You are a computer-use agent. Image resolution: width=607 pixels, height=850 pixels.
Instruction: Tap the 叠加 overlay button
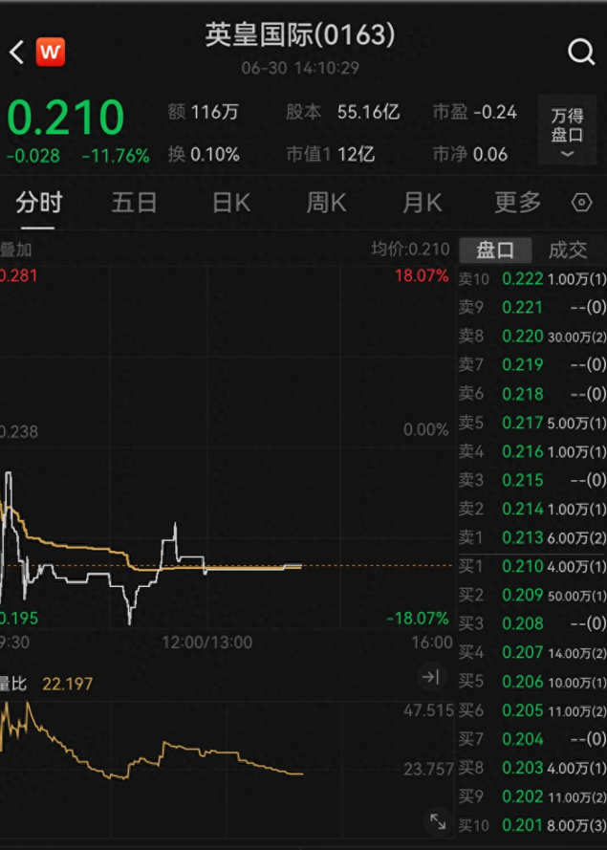click(15, 250)
